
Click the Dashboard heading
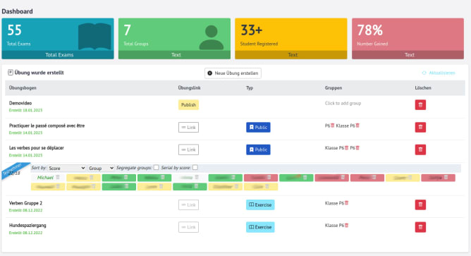[17, 11]
